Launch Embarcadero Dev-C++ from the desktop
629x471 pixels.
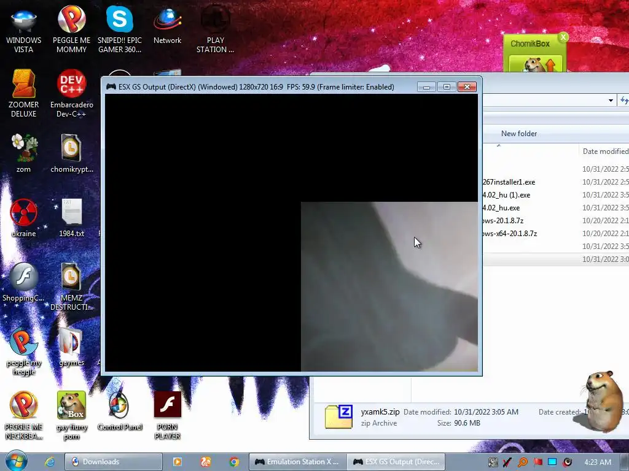(71, 94)
